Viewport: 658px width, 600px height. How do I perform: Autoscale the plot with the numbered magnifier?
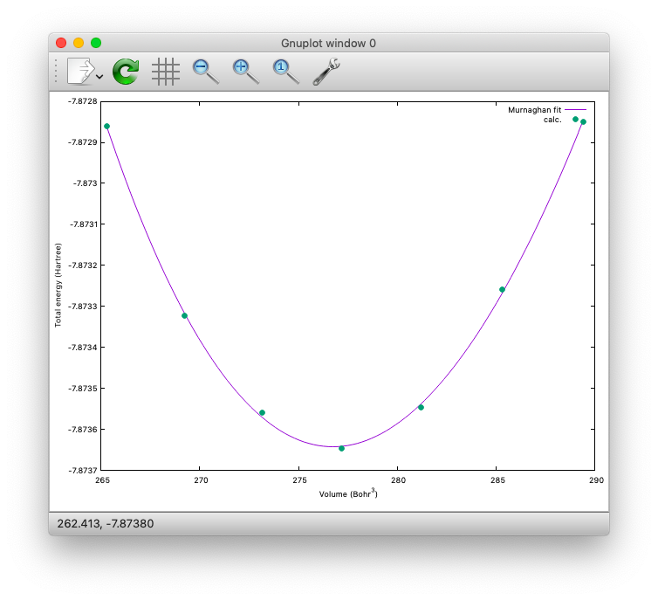285,72
